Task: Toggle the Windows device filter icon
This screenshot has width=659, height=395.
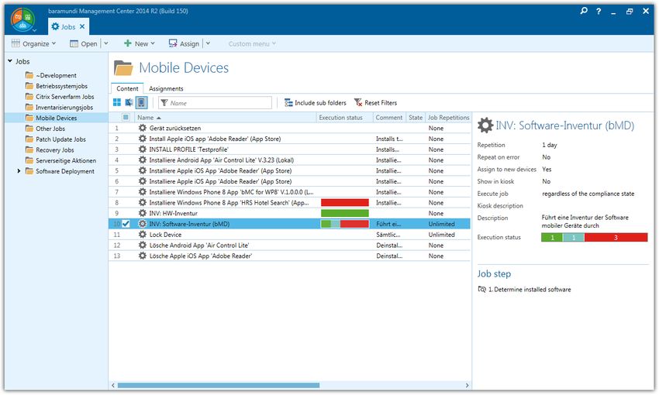Action: point(117,102)
